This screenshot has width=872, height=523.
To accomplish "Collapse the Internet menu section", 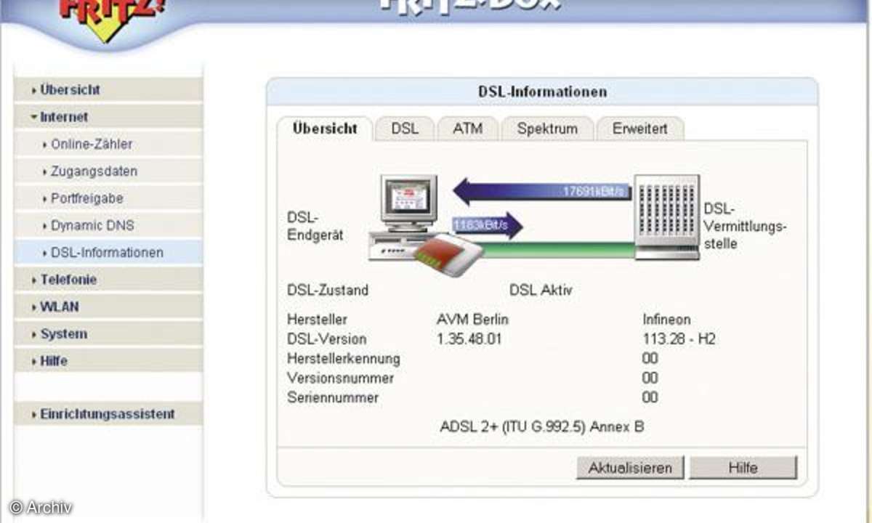I will pyautogui.click(x=108, y=117).
